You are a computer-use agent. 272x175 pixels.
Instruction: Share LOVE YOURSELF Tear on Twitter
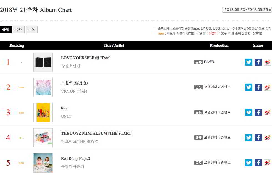click(x=249, y=62)
